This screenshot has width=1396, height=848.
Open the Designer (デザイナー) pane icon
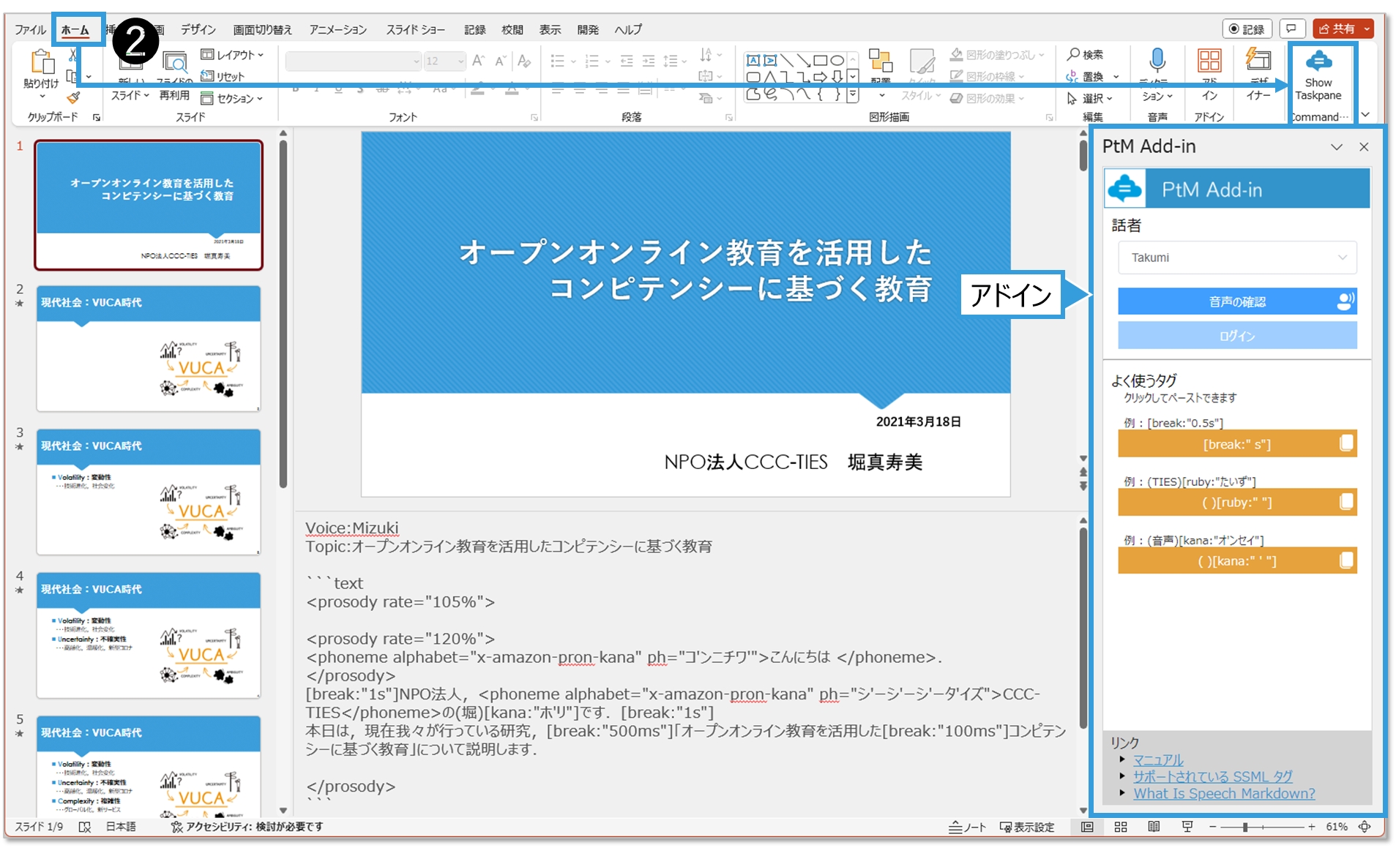click(x=1258, y=60)
